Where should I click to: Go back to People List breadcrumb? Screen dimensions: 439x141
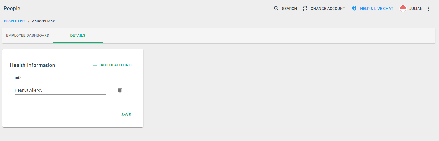point(15,21)
